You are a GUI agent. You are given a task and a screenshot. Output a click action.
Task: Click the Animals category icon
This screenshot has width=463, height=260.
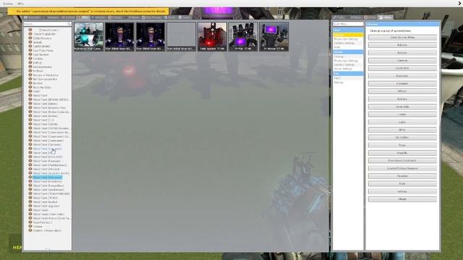30,42
